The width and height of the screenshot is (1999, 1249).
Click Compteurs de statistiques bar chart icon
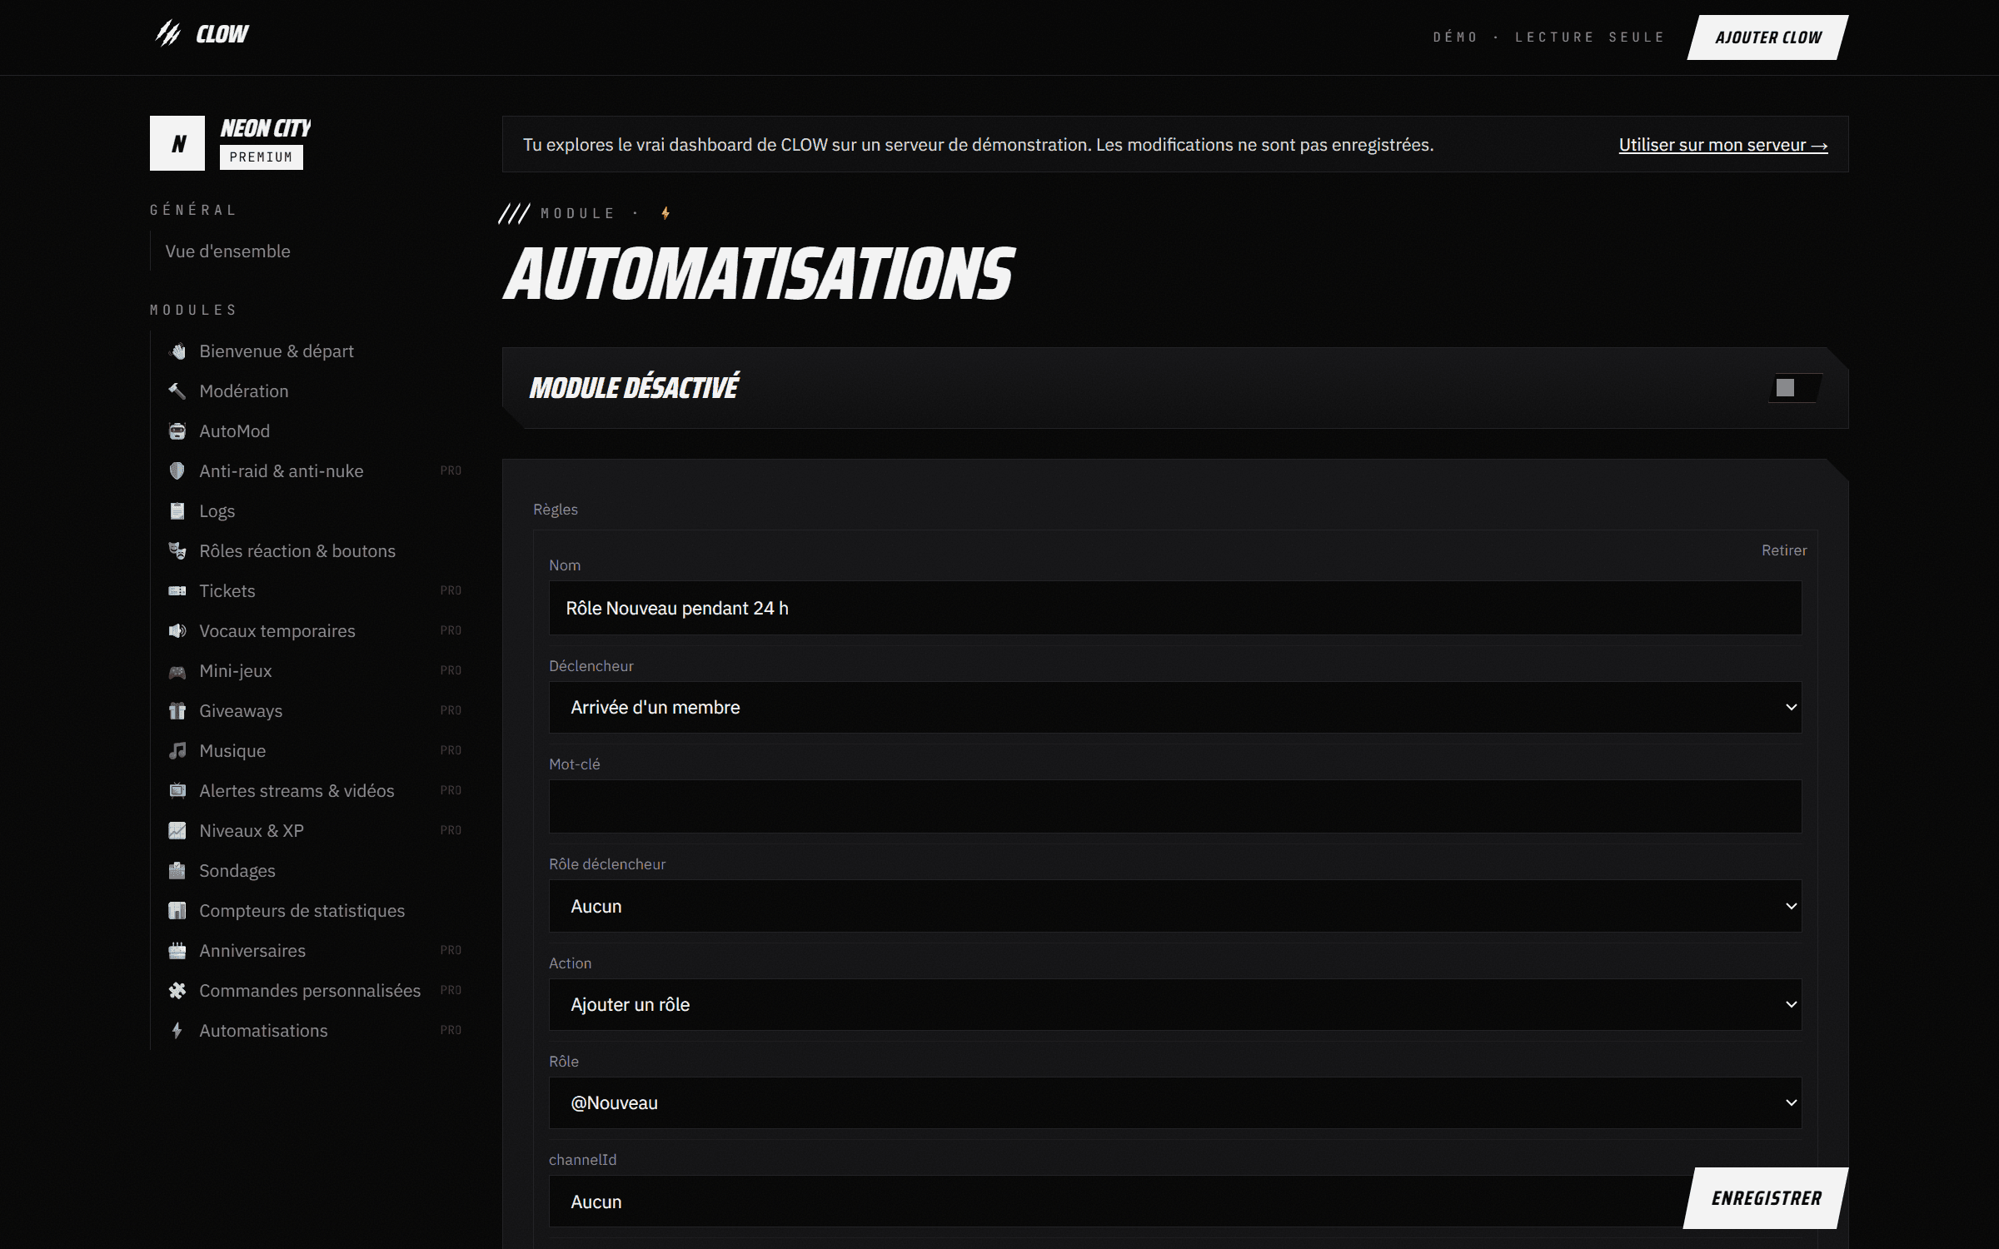tap(177, 911)
